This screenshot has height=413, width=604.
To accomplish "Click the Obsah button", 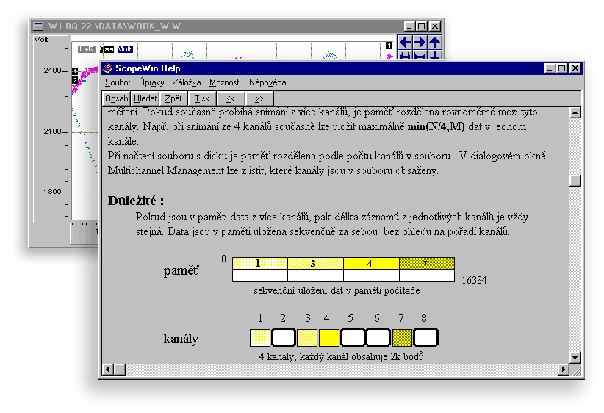I will click(x=117, y=98).
